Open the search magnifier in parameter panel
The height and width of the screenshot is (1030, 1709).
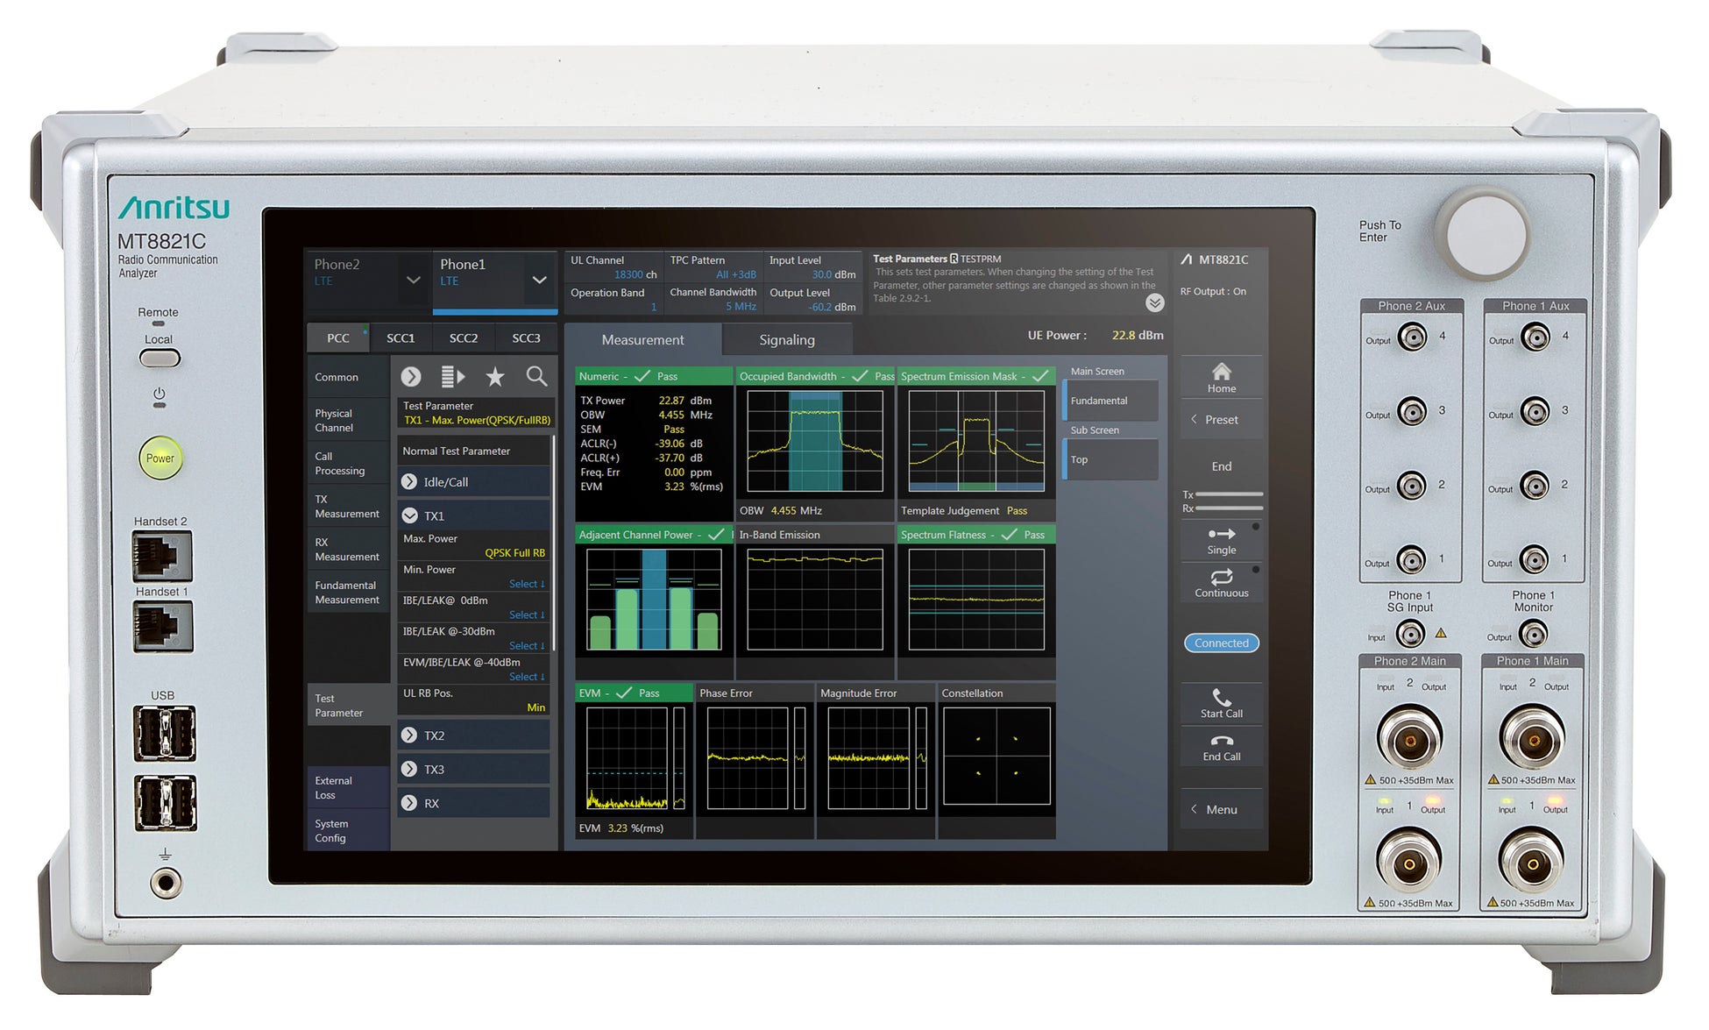tap(536, 377)
